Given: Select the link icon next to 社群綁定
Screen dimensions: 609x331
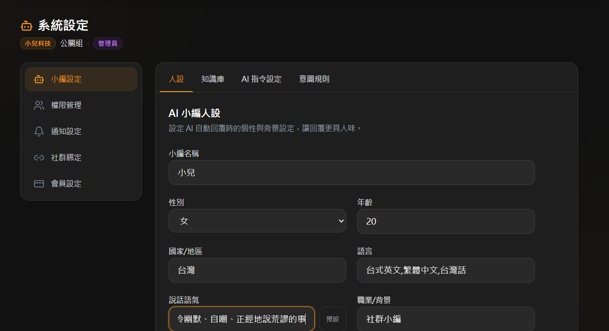Looking at the screenshot, I should point(39,157).
